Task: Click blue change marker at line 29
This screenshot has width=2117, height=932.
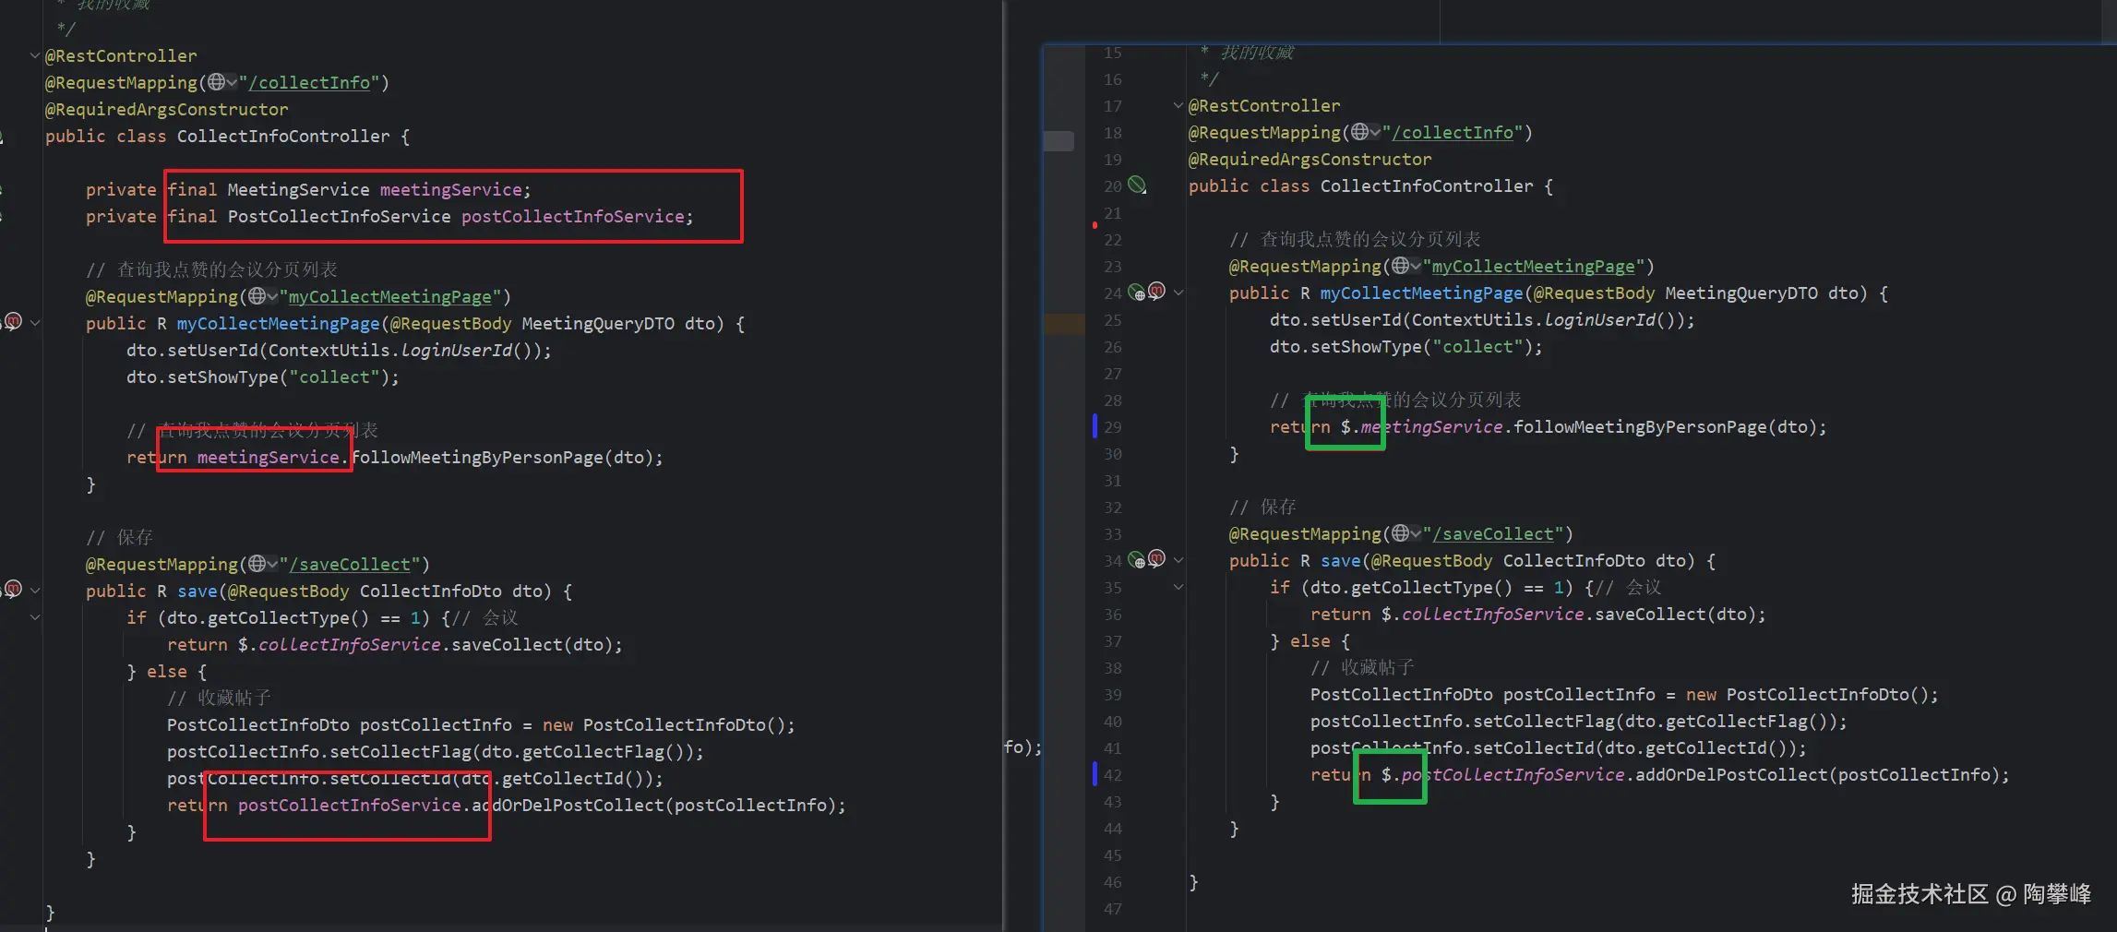Action: click(x=1094, y=426)
